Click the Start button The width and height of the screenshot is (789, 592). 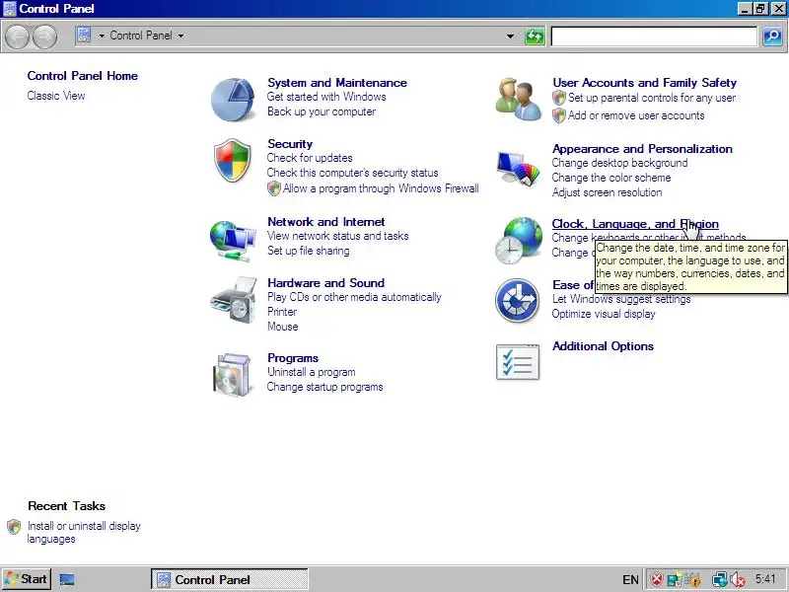tap(27, 579)
